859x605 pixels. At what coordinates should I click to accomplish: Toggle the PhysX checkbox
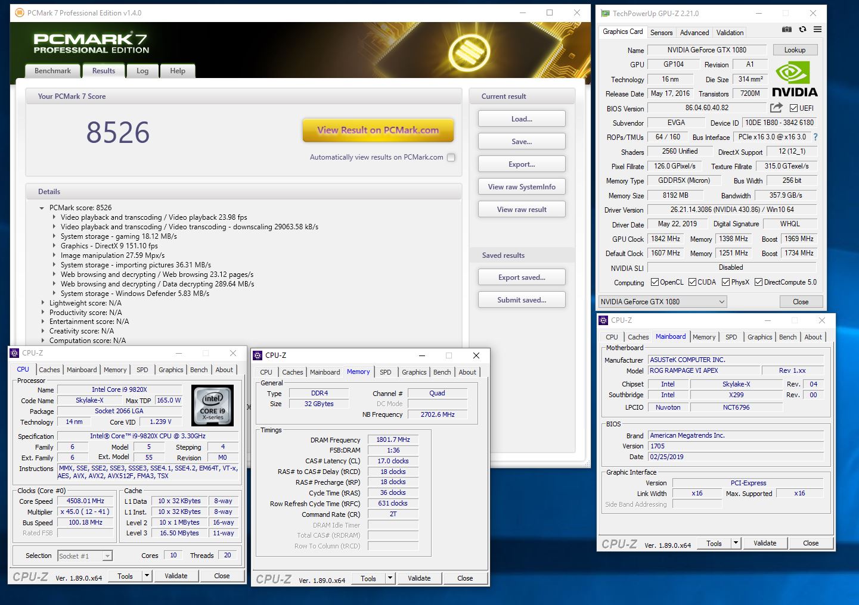click(x=725, y=282)
